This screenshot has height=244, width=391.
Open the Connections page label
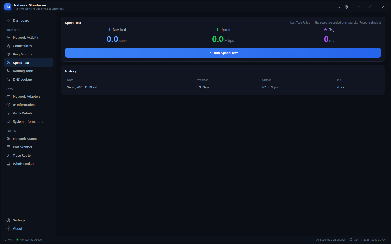[x=22, y=46]
